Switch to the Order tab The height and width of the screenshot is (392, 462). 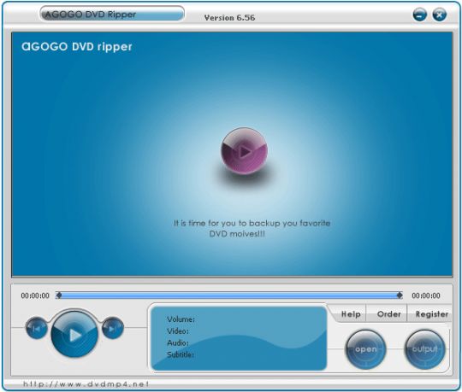[x=388, y=314]
